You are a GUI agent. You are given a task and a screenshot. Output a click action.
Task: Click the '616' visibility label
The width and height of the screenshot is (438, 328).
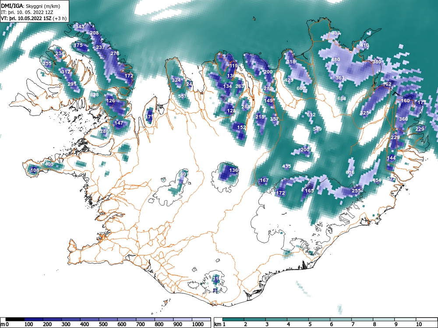350,172
